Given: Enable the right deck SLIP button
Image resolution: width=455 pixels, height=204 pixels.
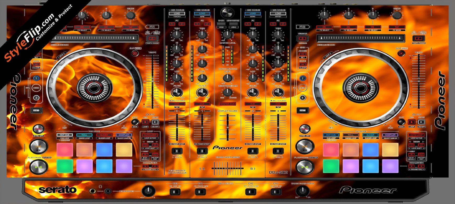Looking at the screenshot, I should 400,53.
